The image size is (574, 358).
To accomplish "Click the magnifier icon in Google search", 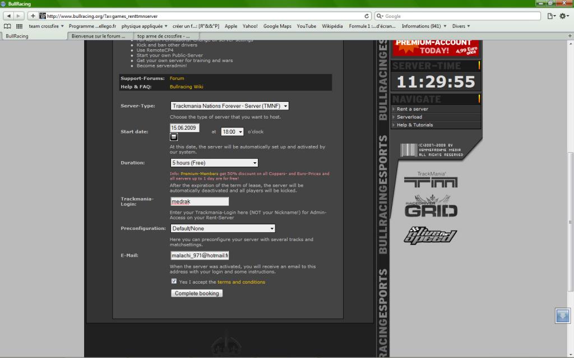I will pos(379,16).
